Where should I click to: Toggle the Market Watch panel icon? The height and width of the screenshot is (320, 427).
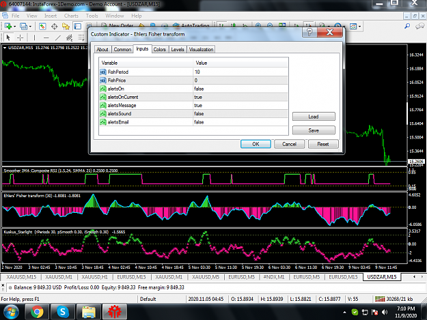(x=42, y=27)
